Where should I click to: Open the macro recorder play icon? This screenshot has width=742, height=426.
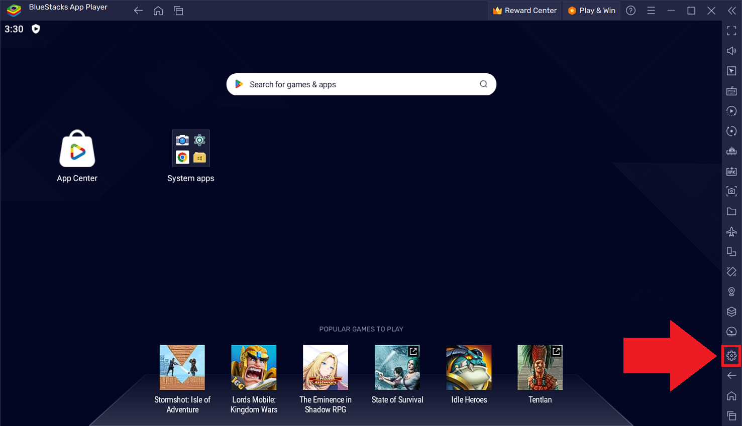pos(731,111)
